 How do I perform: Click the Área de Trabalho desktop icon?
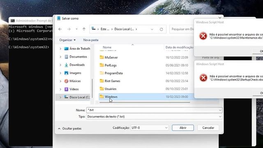[66, 49]
